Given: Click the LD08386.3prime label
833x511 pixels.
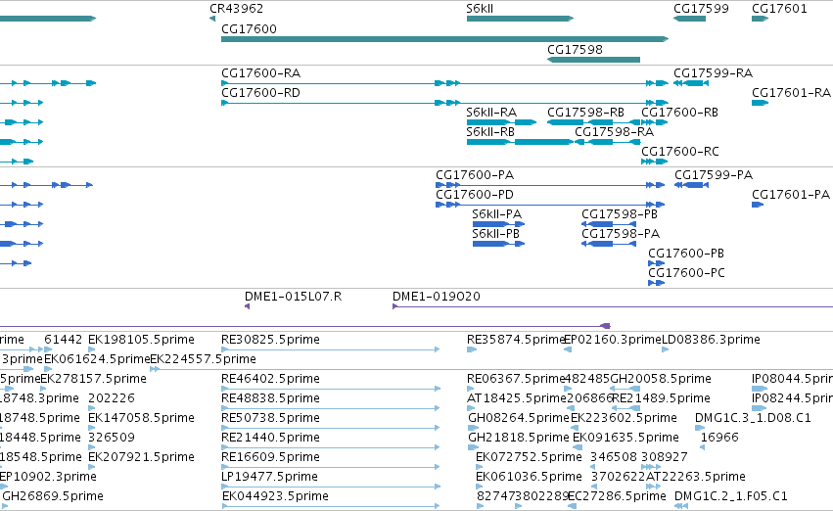Looking at the screenshot, I should click(711, 340).
